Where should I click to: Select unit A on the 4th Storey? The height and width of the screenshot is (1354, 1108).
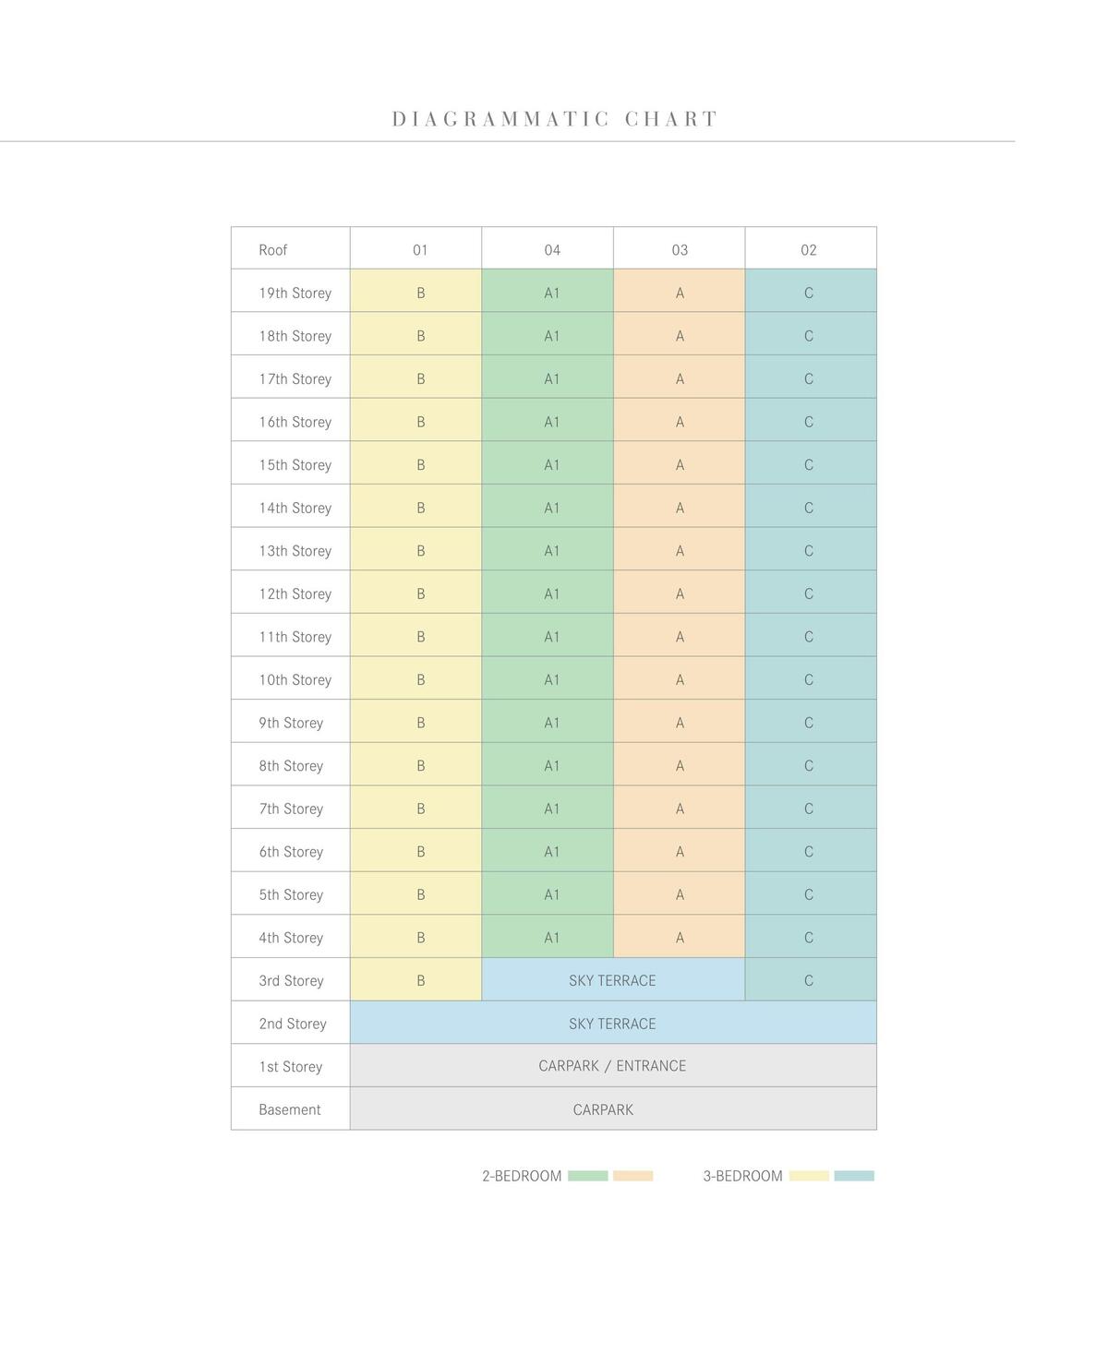point(680,936)
